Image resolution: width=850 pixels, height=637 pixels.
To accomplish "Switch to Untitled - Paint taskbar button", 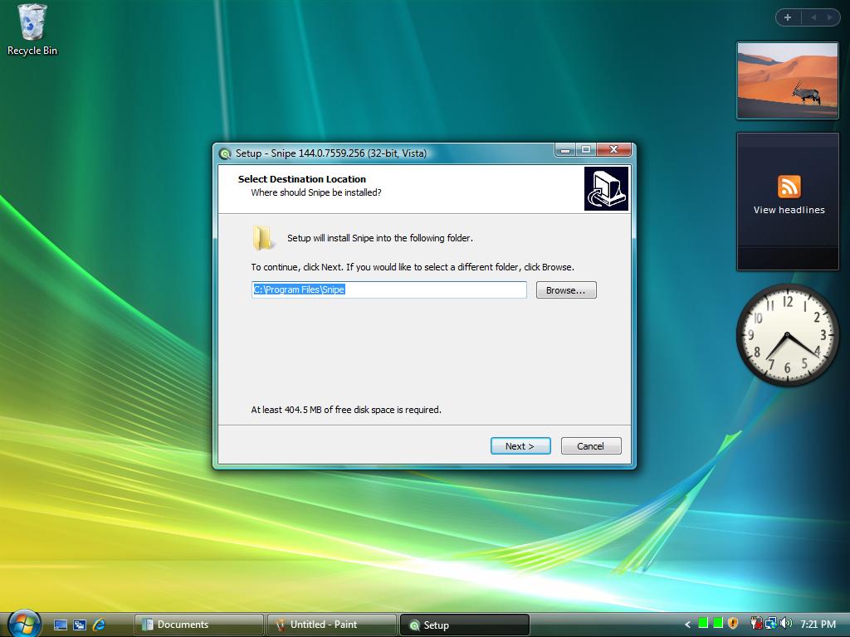I will click(x=332, y=625).
